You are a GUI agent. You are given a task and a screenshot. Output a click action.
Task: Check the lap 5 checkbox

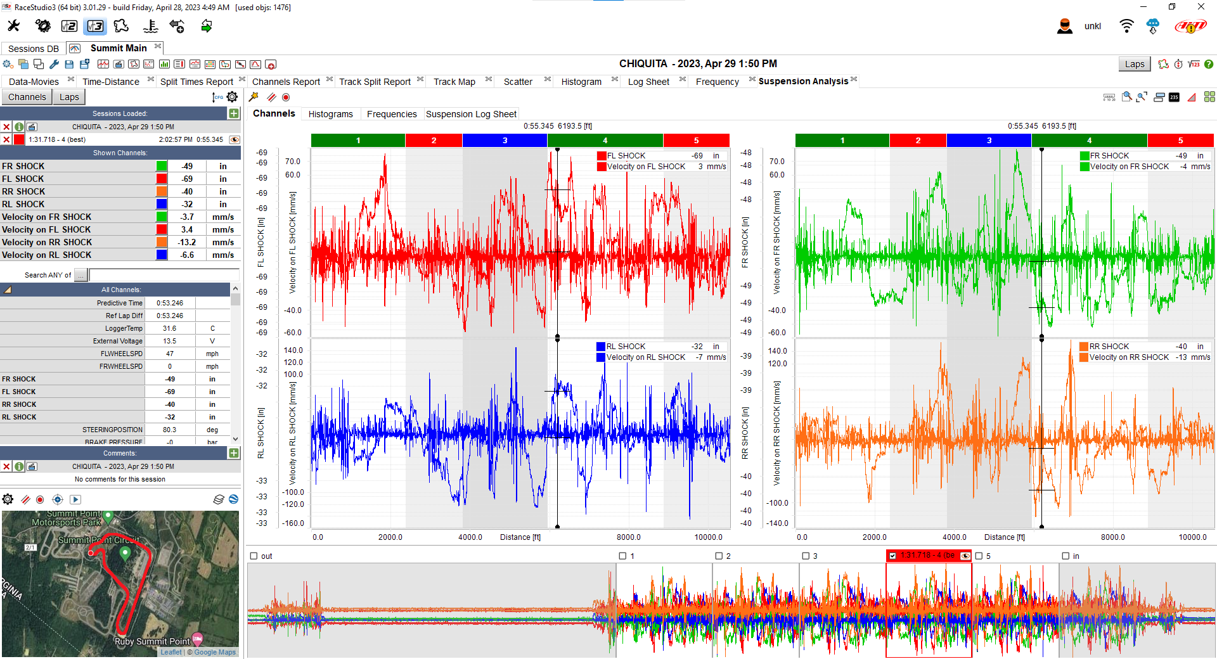(979, 556)
